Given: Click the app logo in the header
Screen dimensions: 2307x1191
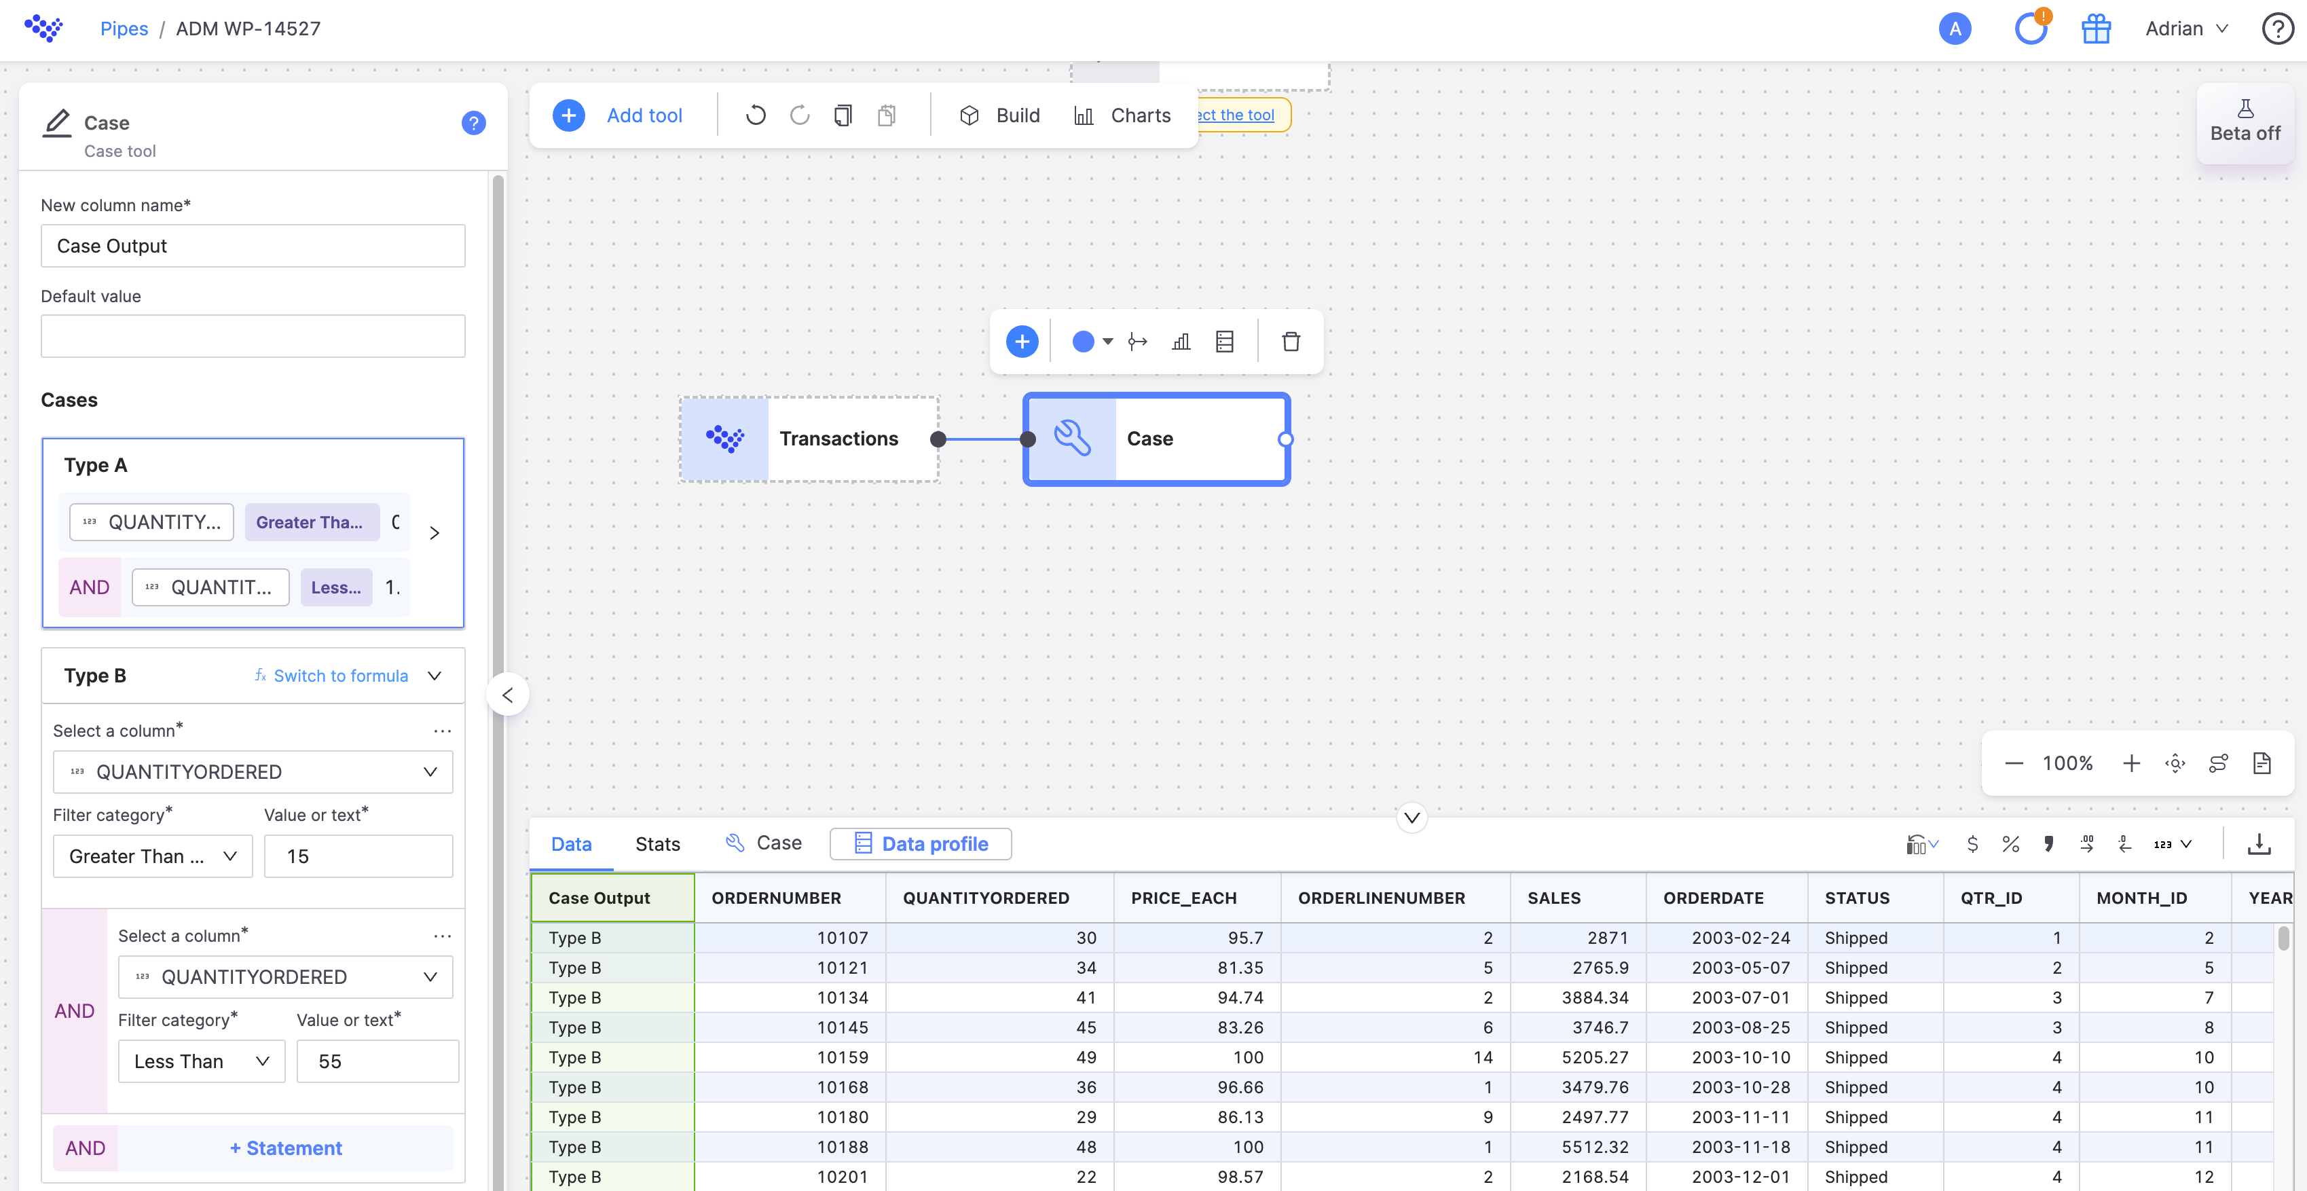Looking at the screenshot, I should (x=43, y=28).
